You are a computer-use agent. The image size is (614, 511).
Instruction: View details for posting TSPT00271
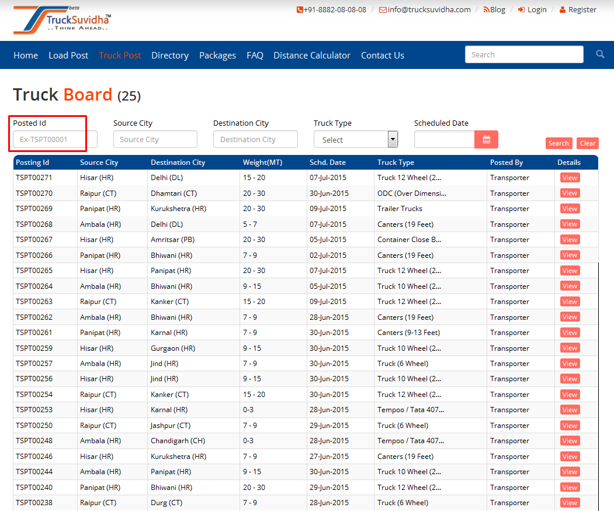pyautogui.click(x=570, y=178)
